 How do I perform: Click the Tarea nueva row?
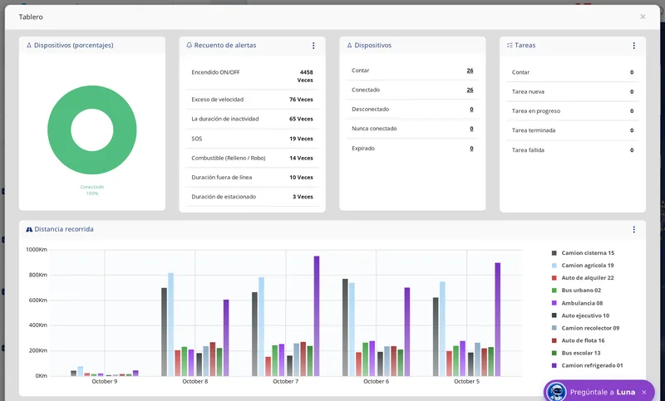[x=573, y=92]
